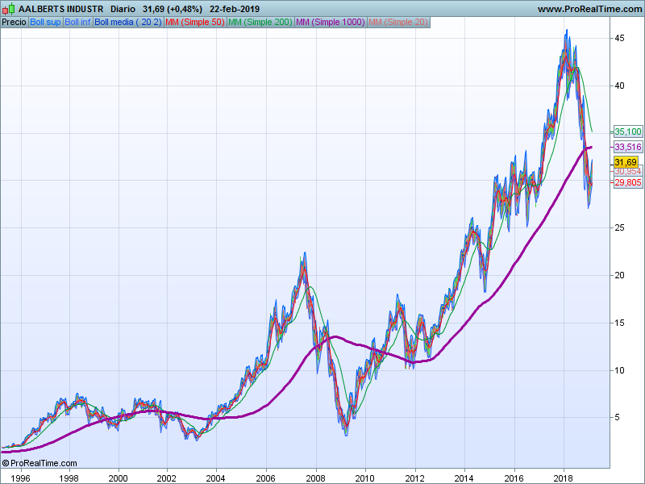The height and width of the screenshot is (484, 645).
Task: Click the red 29,805 price label
Action: click(628, 182)
